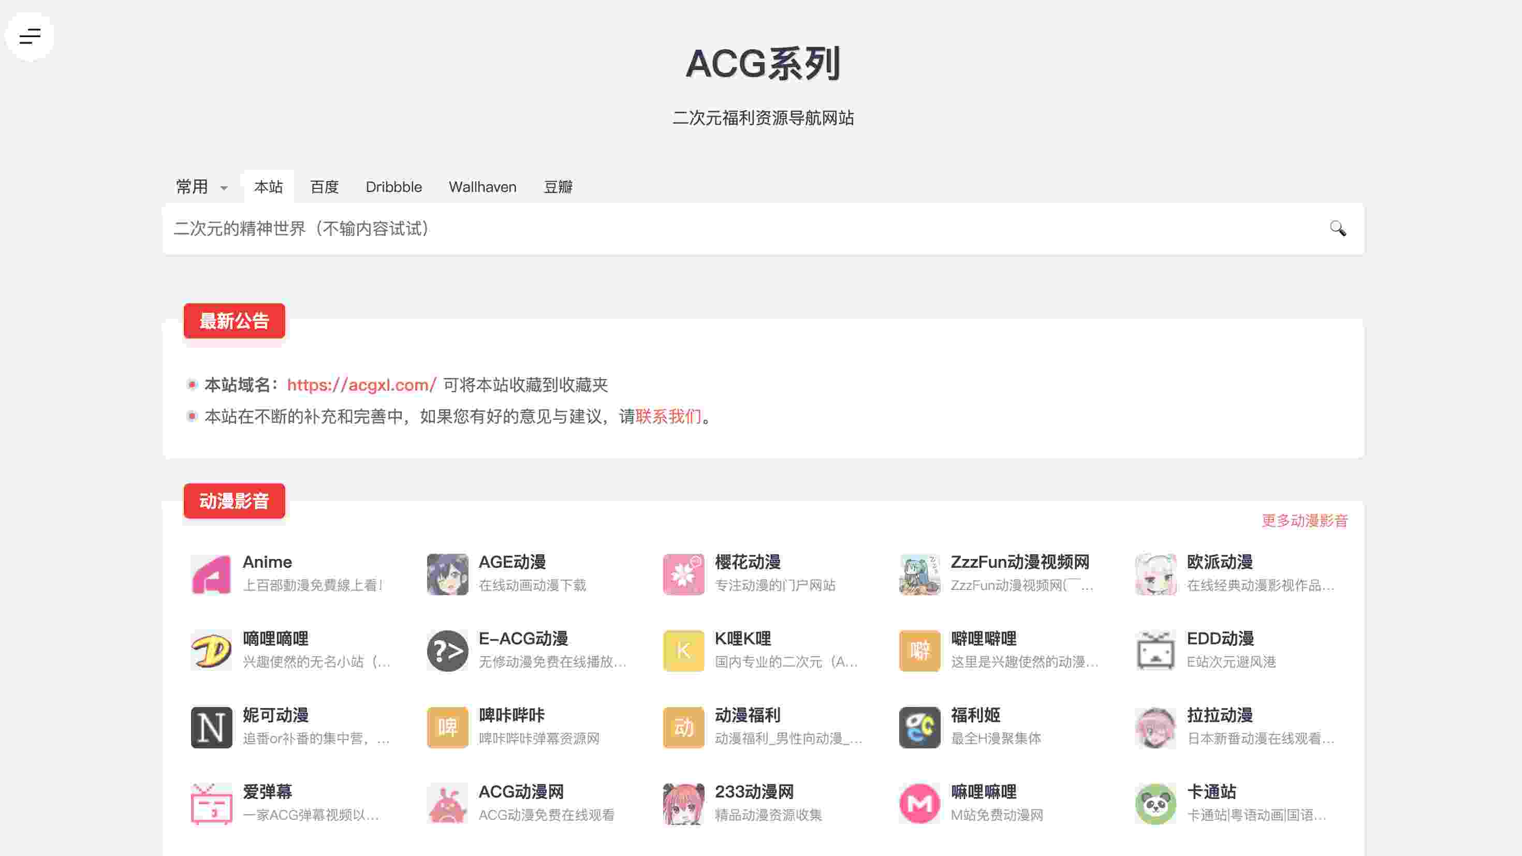Select the 百度 search tab
Viewport: 1522px width, 856px height.
click(x=325, y=187)
